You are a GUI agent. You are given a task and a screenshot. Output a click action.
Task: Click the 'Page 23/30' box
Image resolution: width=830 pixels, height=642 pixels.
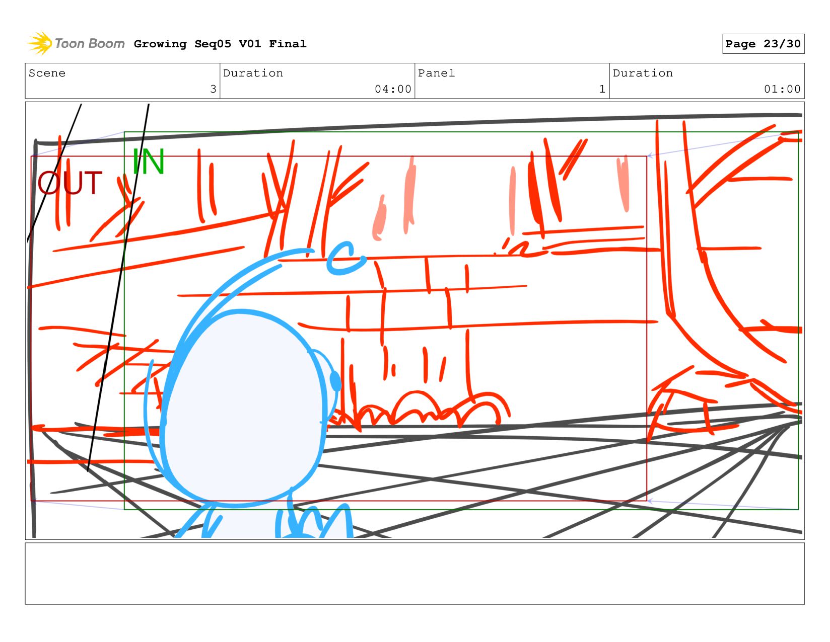coord(763,44)
